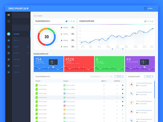Toggle the blue legend entry of donut chart
The width and height of the screenshot is (163, 122).
(65, 40)
